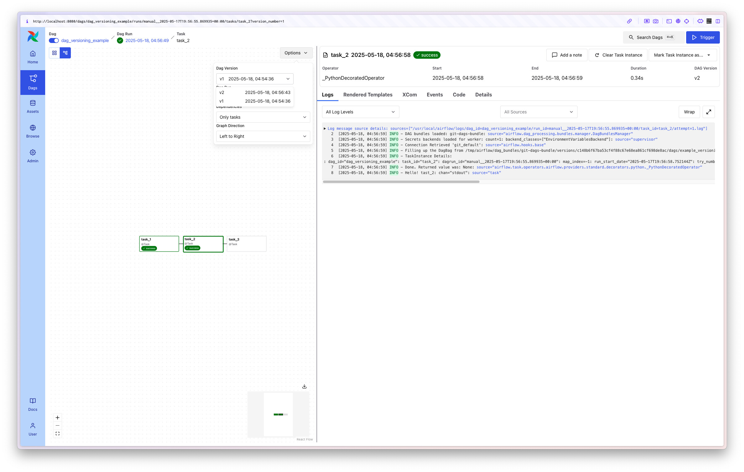Expand log message source details
744x472 pixels.
point(325,129)
